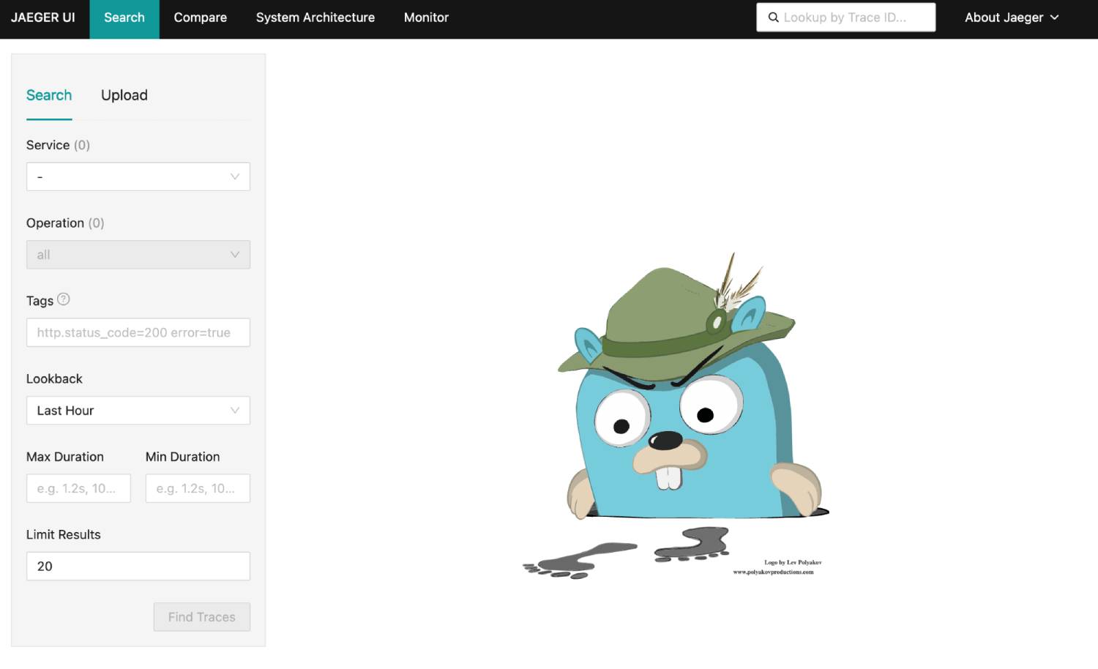Click the Operation label text
Image resolution: width=1098 pixels, height=669 pixels.
(x=55, y=223)
